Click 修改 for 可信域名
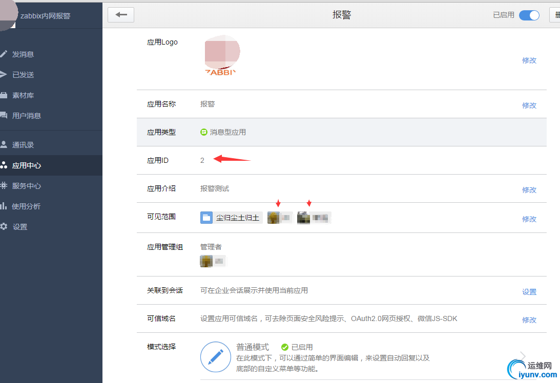 coord(529,320)
